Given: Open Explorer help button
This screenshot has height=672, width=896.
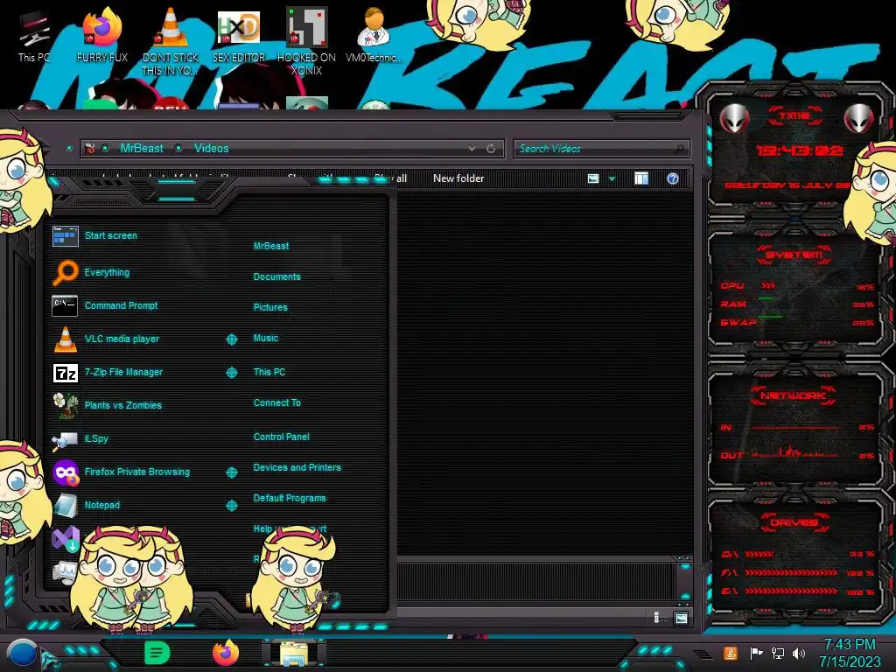Looking at the screenshot, I should point(673,178).
